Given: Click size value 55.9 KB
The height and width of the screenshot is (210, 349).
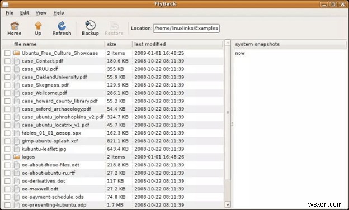Looking at the screenshot, I should tap(116, 77).
